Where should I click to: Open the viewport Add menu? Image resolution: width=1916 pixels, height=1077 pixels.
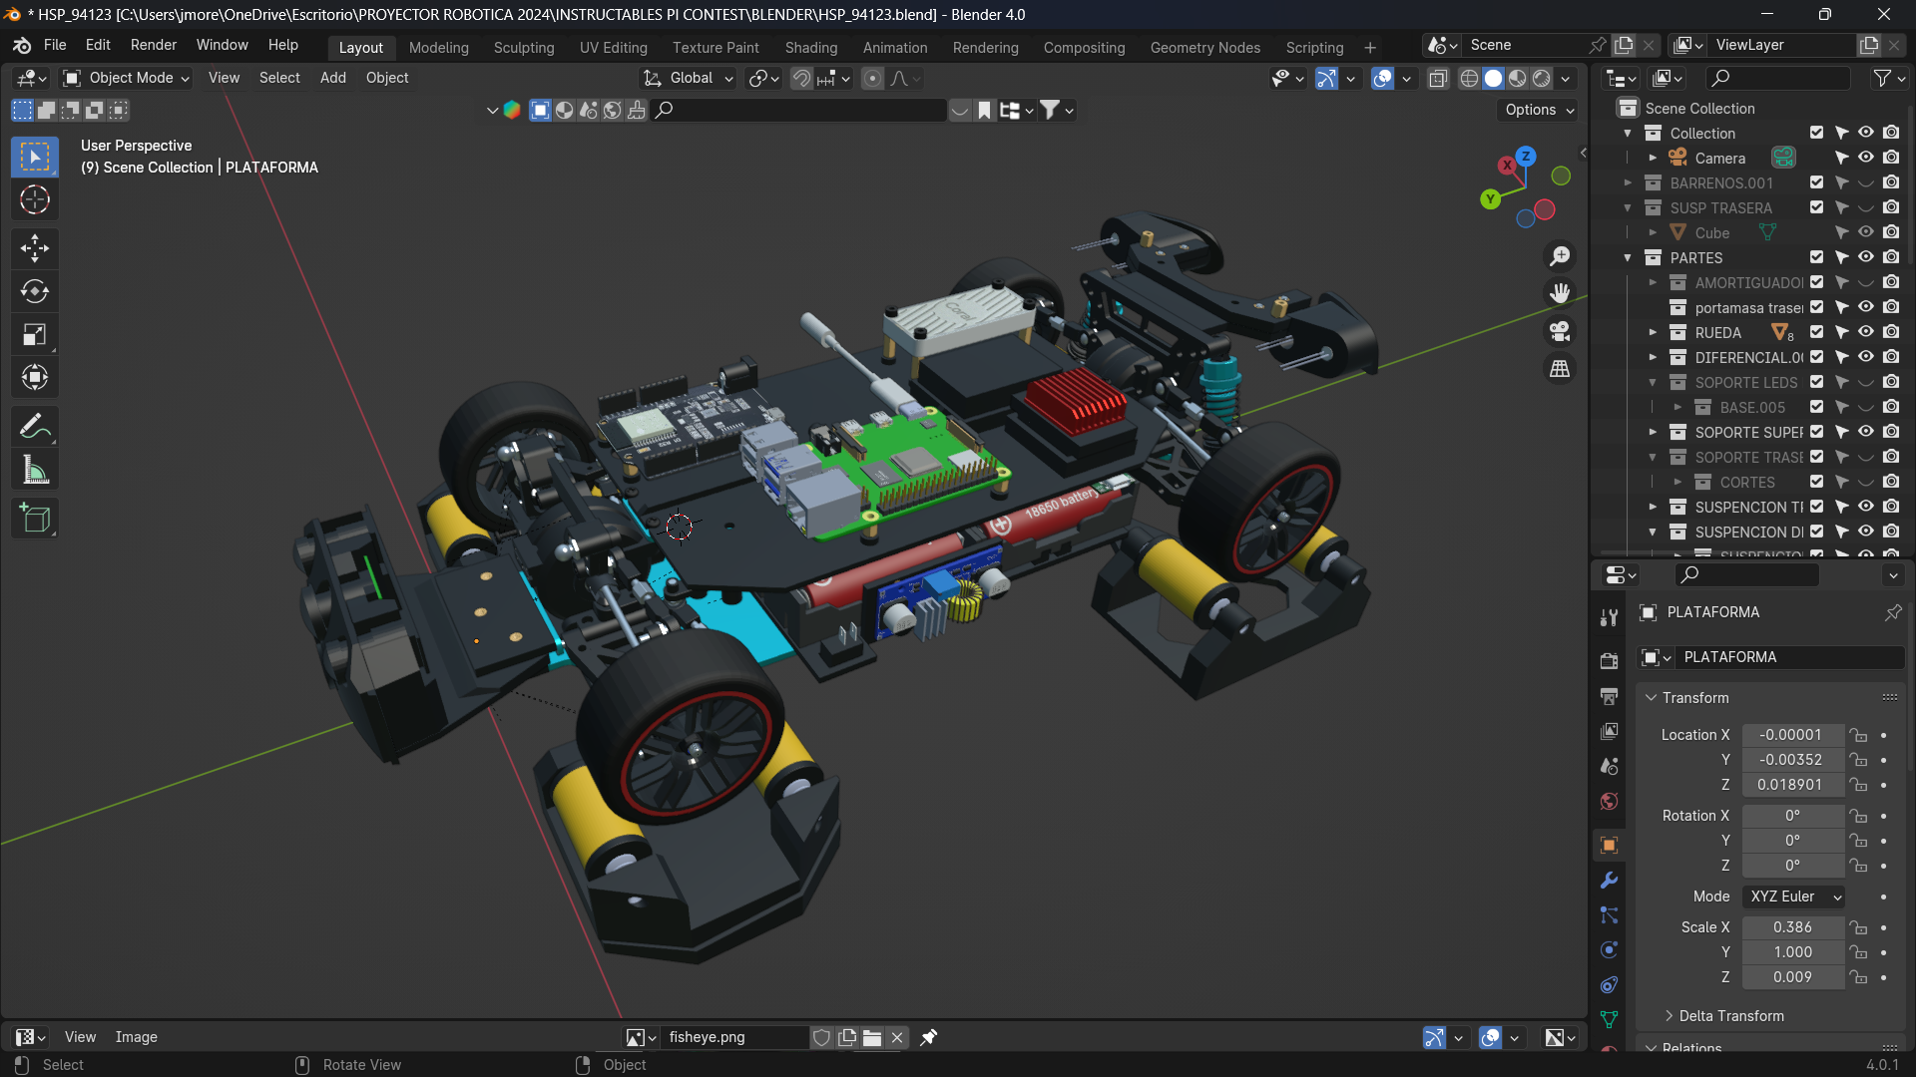(333, 78)
